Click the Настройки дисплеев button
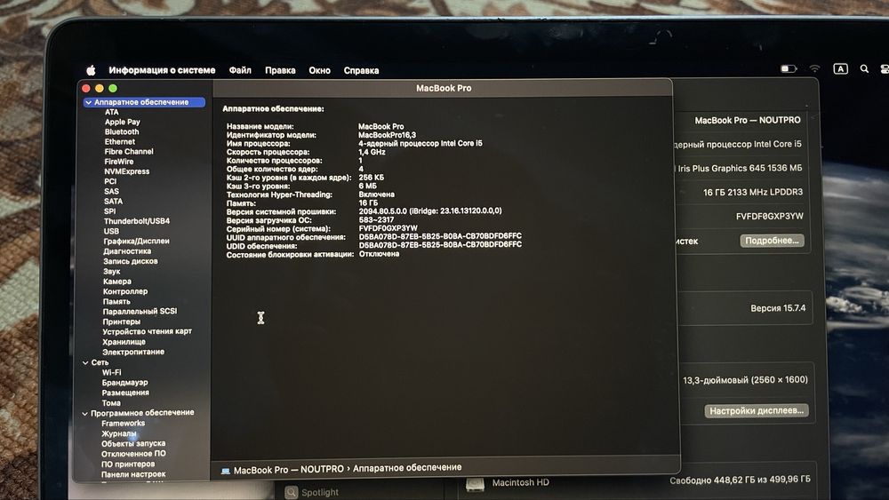The image size is (889, 500). [x=757, y=410]
